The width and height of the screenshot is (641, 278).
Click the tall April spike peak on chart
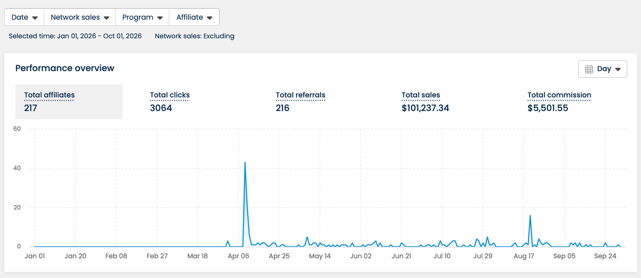tap(245, 163)
